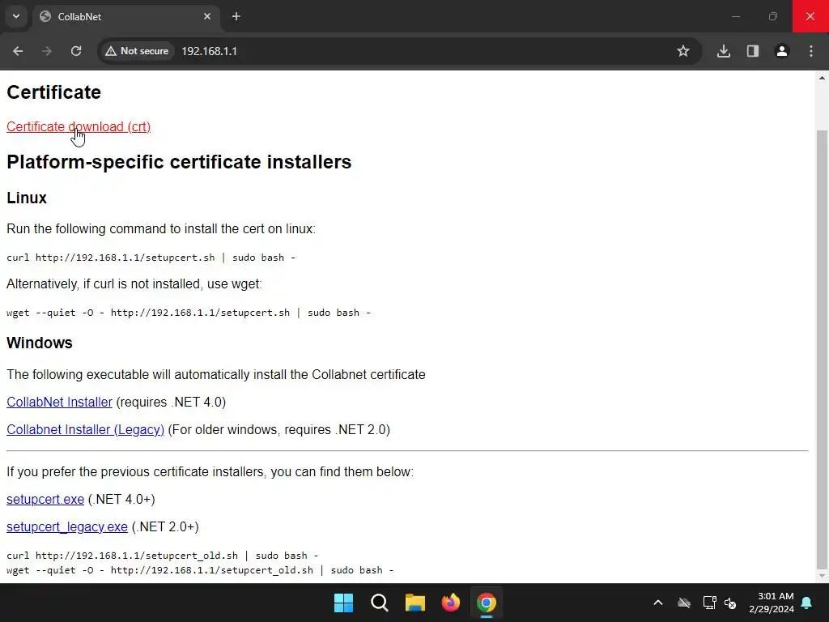
Task: Open the clock showing 3:01 AM
Action: point(772,603)
